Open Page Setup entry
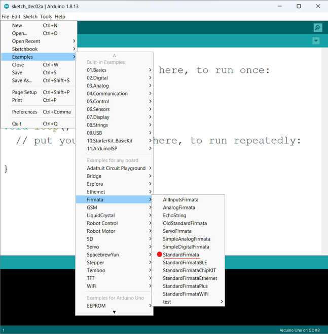Screen dimensions: 328x334 point(39,92)
